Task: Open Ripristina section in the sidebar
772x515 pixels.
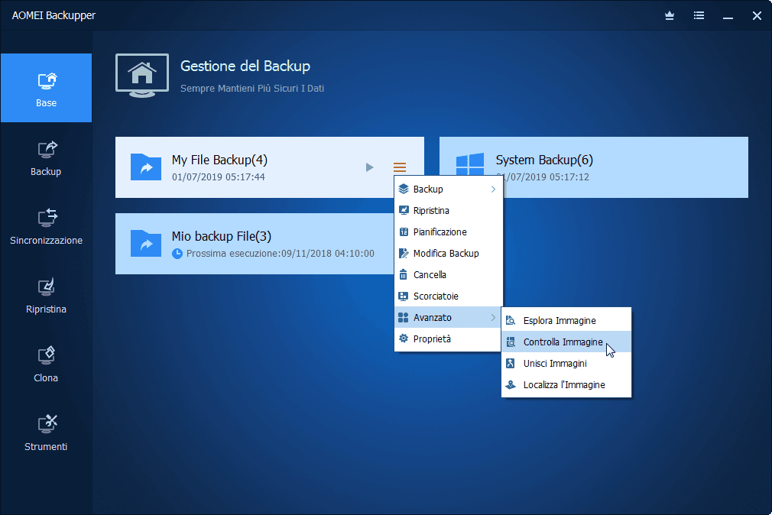Action: 46,296
